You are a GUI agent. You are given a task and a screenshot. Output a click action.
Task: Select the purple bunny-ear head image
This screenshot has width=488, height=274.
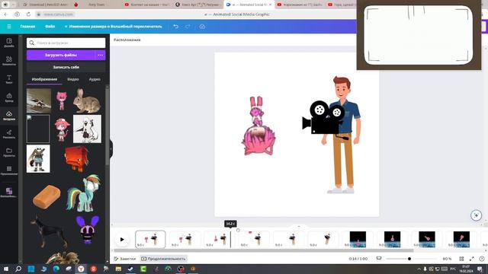coord(88,230)
